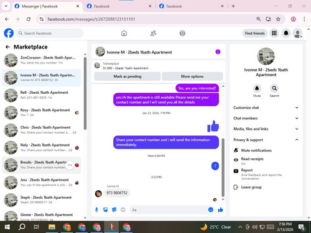Choose a sticker icon
This screenshot has height=233, width=311.
(x=114, y=210)
